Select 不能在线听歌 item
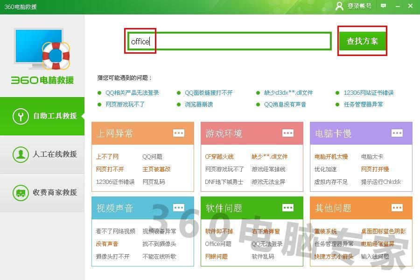420x280 pixels. tap(160, 256)
